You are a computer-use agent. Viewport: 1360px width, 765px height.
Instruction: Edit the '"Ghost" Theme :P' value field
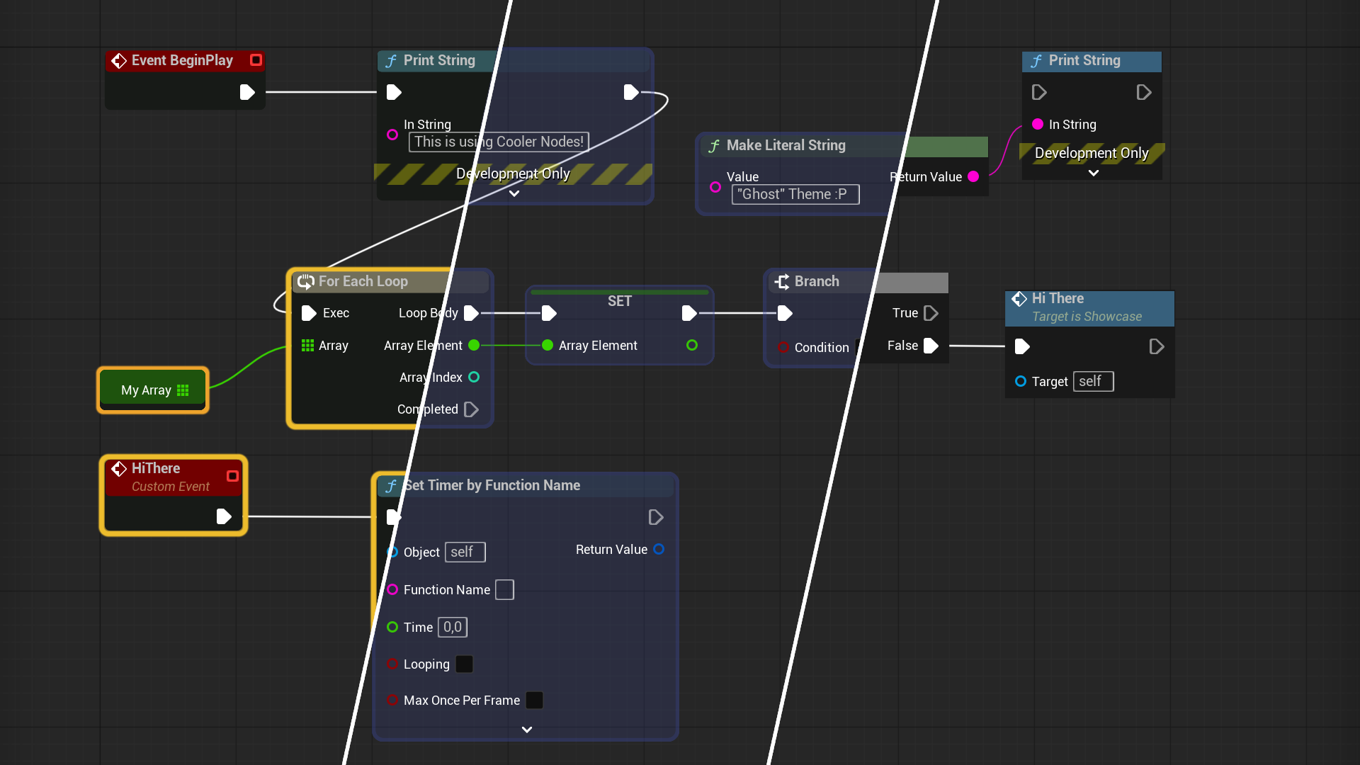pos(795,194)
